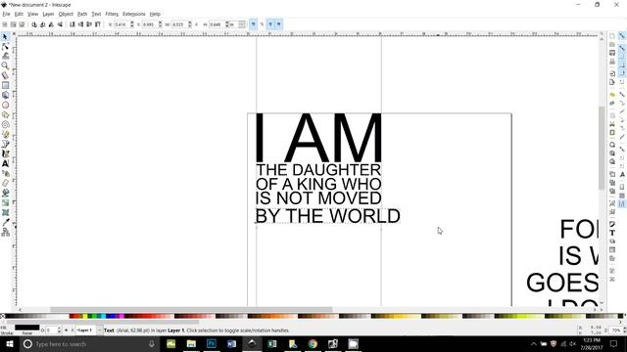This screenshot has width=627, height=352.
Task: Click the X position spinner arrows
Action: [x=132, y=24]
